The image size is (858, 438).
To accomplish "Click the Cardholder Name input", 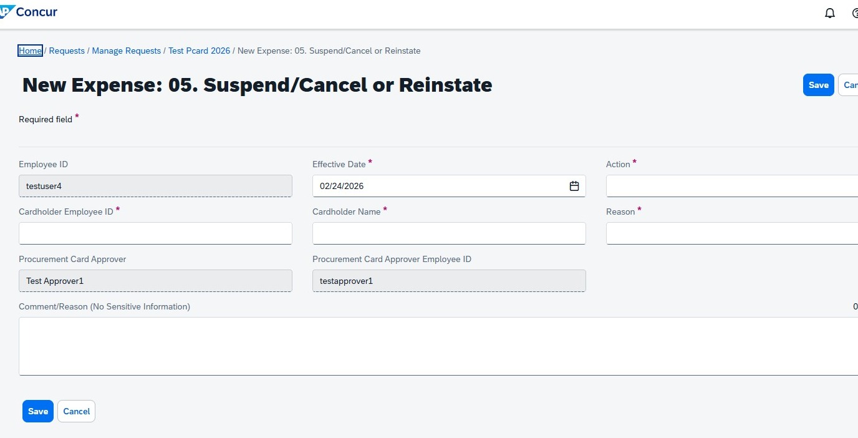I will click(x=449, y=233).
